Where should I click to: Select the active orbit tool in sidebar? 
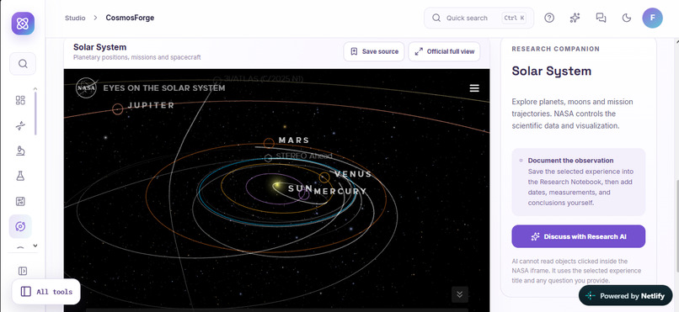point(20,226)
